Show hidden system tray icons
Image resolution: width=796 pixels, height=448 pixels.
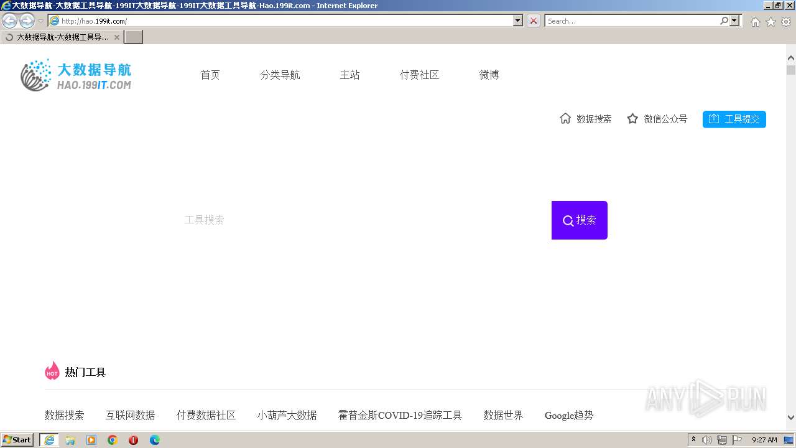click(694, 440)
